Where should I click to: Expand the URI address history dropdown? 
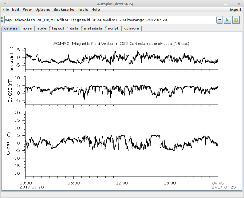click(x=220, y=20)
